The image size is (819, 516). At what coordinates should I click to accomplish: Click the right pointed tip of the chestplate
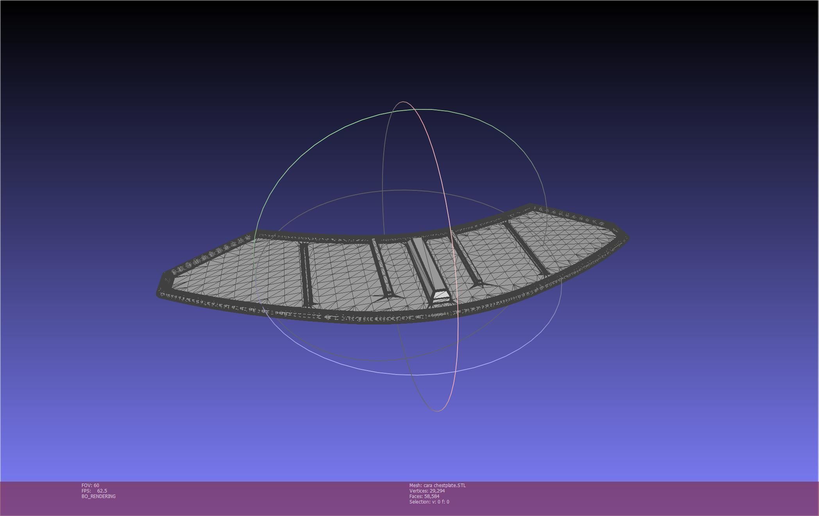click(x=625, y=237)
